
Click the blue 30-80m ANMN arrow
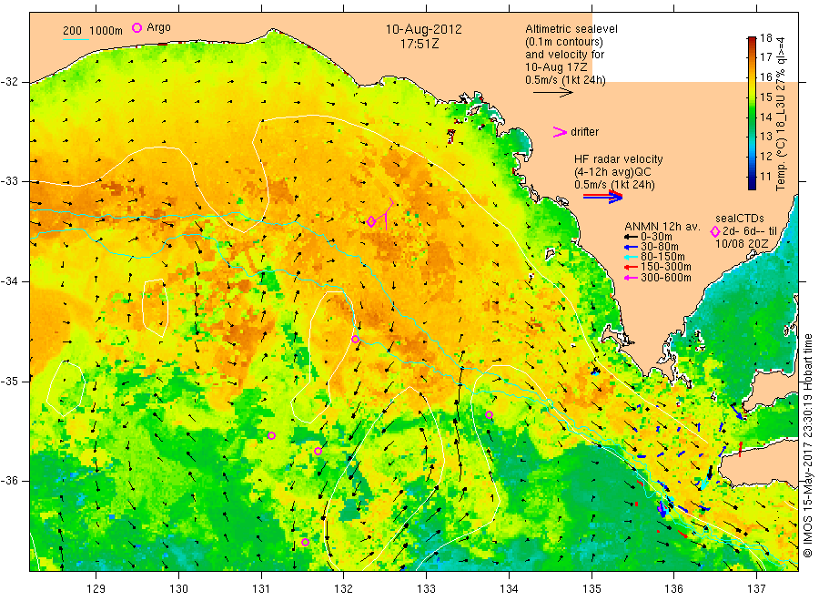coord(632,247)
